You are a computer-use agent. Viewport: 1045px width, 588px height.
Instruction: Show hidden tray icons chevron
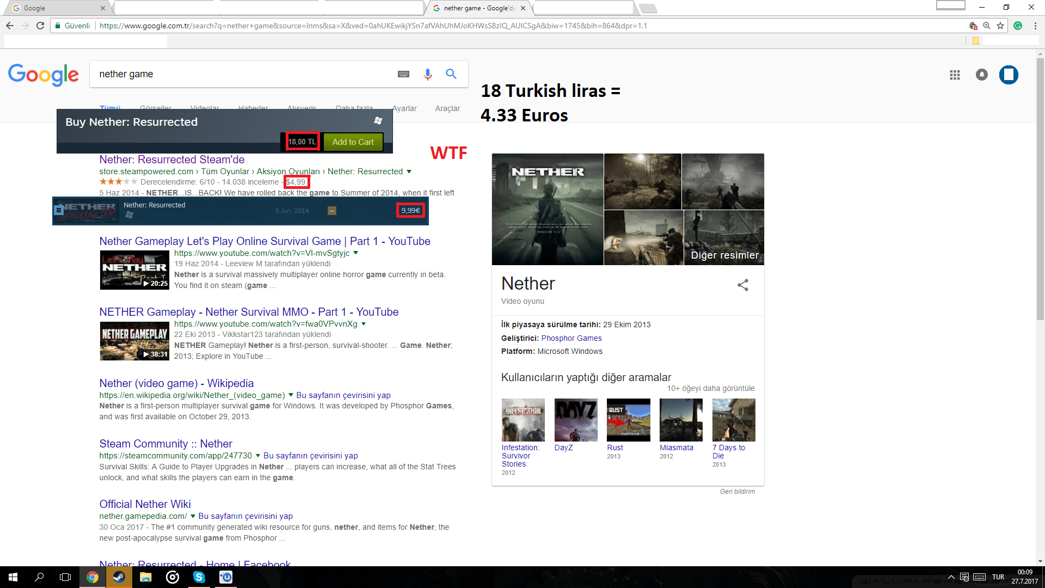point(951,577)
